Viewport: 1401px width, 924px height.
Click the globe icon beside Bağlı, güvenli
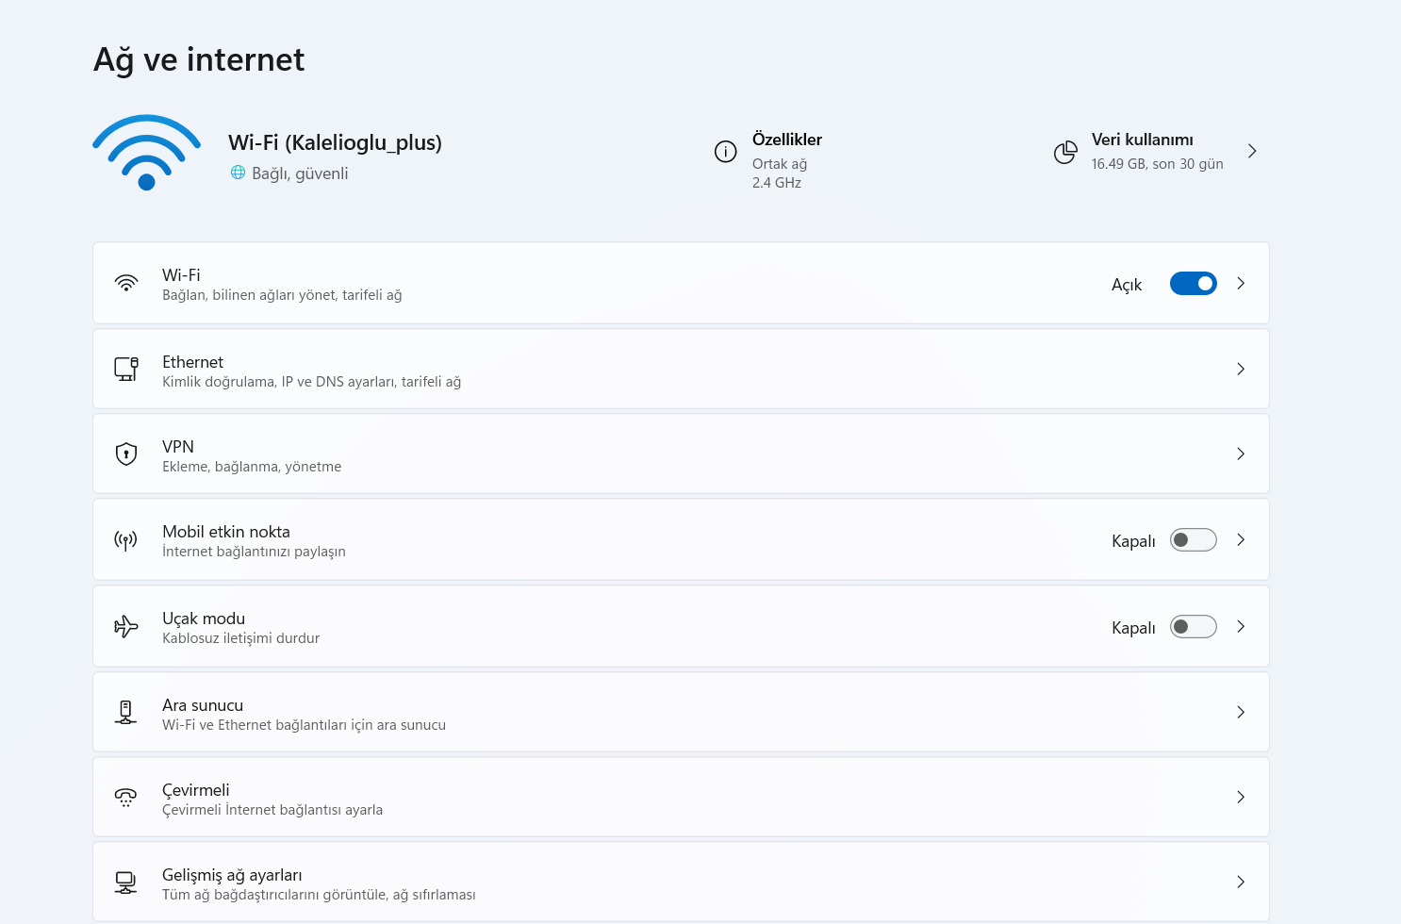tap(238, 173)
